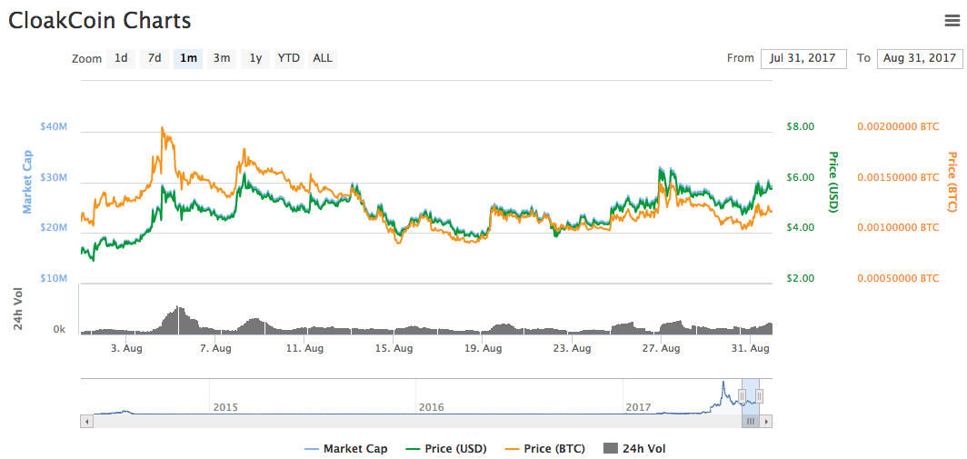Click the $6.00 price label
Image resolution: width=967 pixels, height=459 pixels.
tap(801, 177)
